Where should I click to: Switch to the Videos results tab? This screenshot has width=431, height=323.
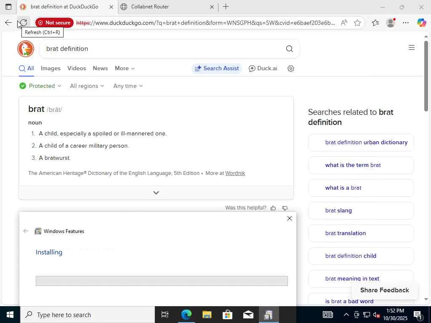77,69
